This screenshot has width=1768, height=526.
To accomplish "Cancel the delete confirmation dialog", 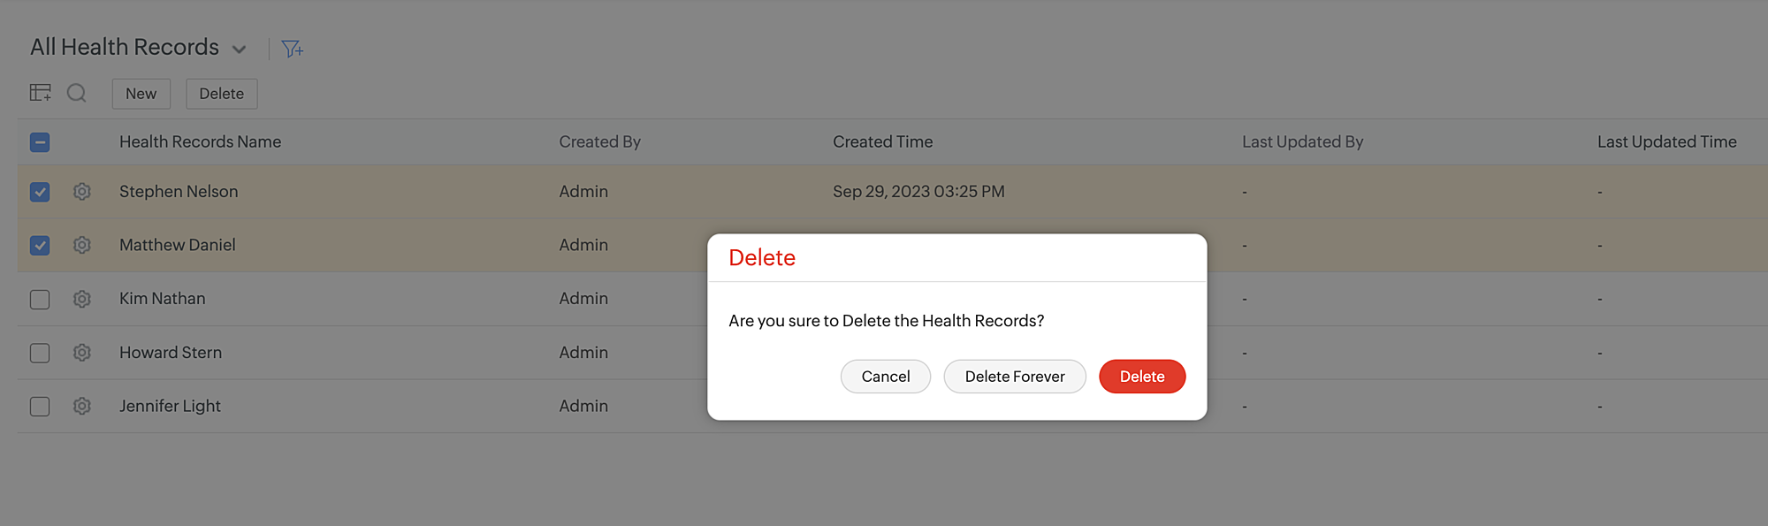I will (885, 377).
